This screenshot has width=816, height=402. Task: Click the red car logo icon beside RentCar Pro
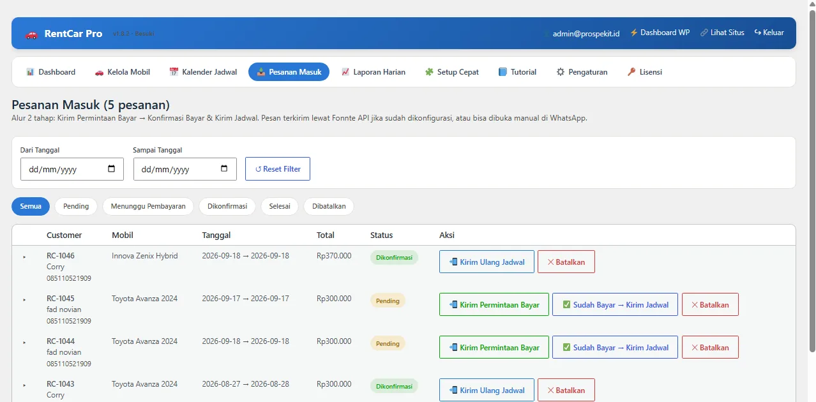(31, 34)
